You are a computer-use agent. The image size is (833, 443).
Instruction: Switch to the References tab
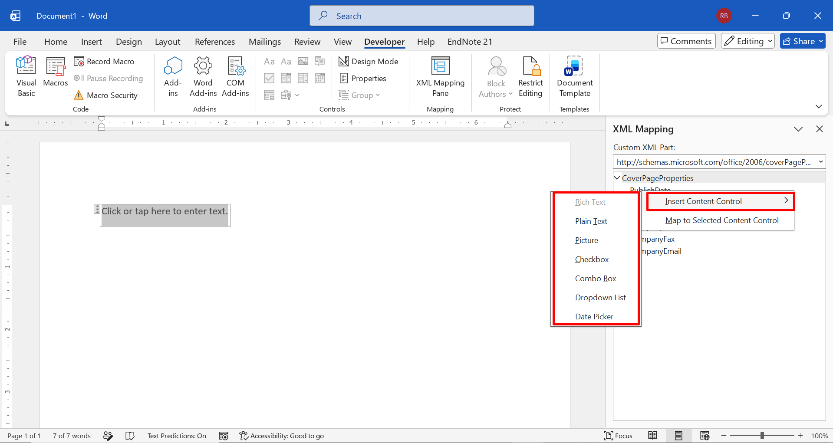215,42
